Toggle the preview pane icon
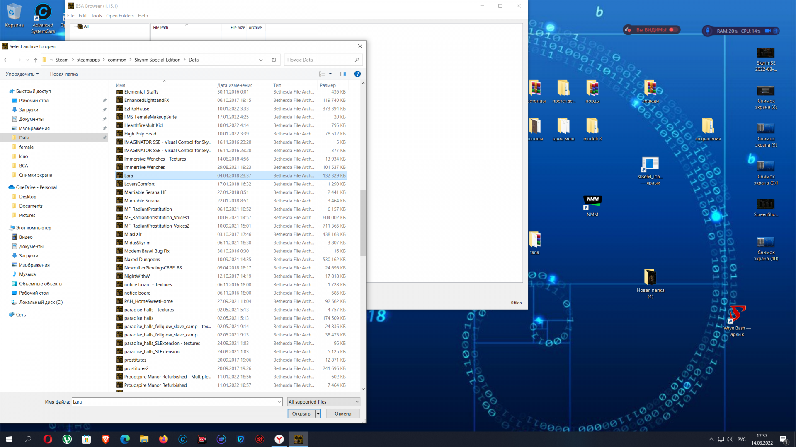The width and height of the screenshot is (796, 447). tap(343, 74)
